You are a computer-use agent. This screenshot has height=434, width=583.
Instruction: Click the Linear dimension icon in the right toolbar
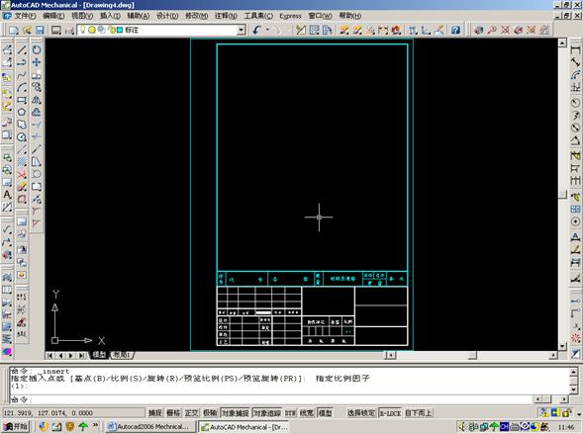575,49
